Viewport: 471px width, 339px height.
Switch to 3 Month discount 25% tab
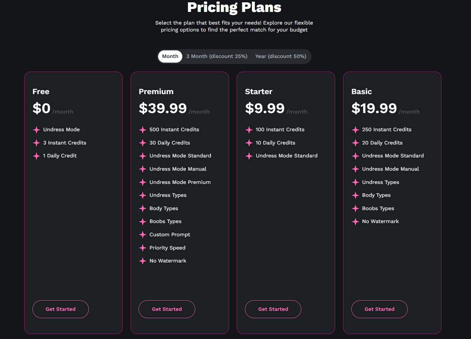coord(217,56)
